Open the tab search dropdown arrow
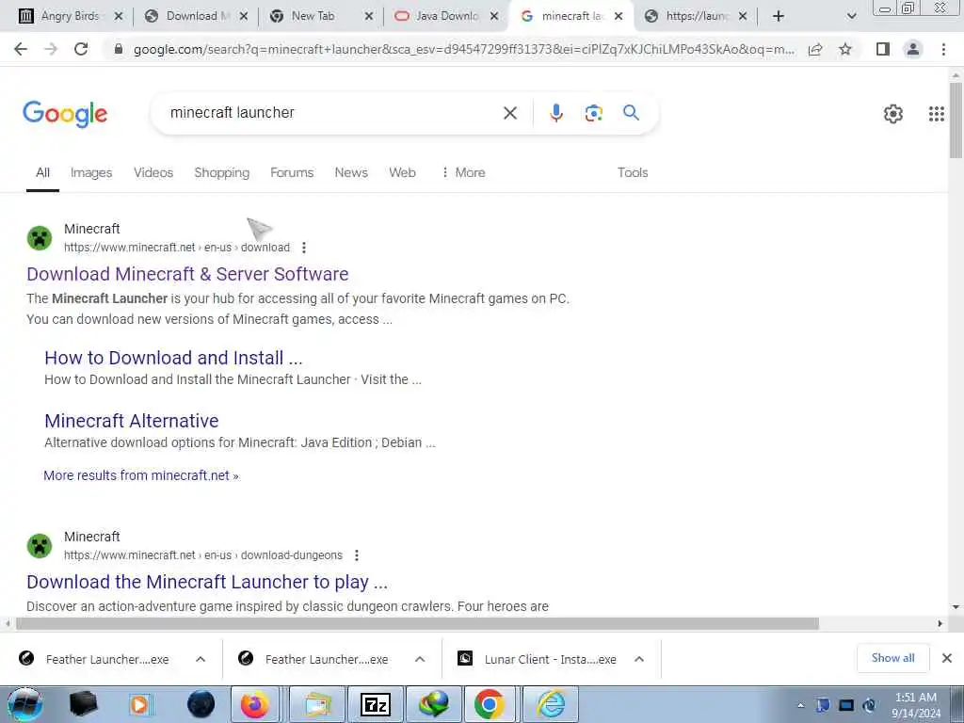 pos(851,17)
